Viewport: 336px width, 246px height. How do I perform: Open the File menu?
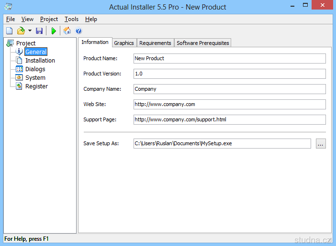10,19
